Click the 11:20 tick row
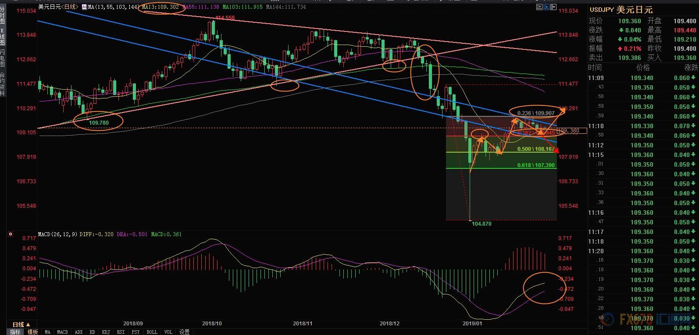 (643, 251)
